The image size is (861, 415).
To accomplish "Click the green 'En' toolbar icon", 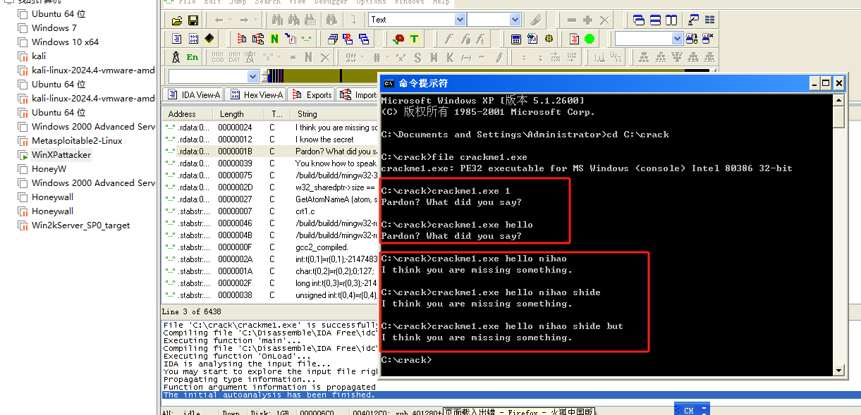I will point(193,57).
